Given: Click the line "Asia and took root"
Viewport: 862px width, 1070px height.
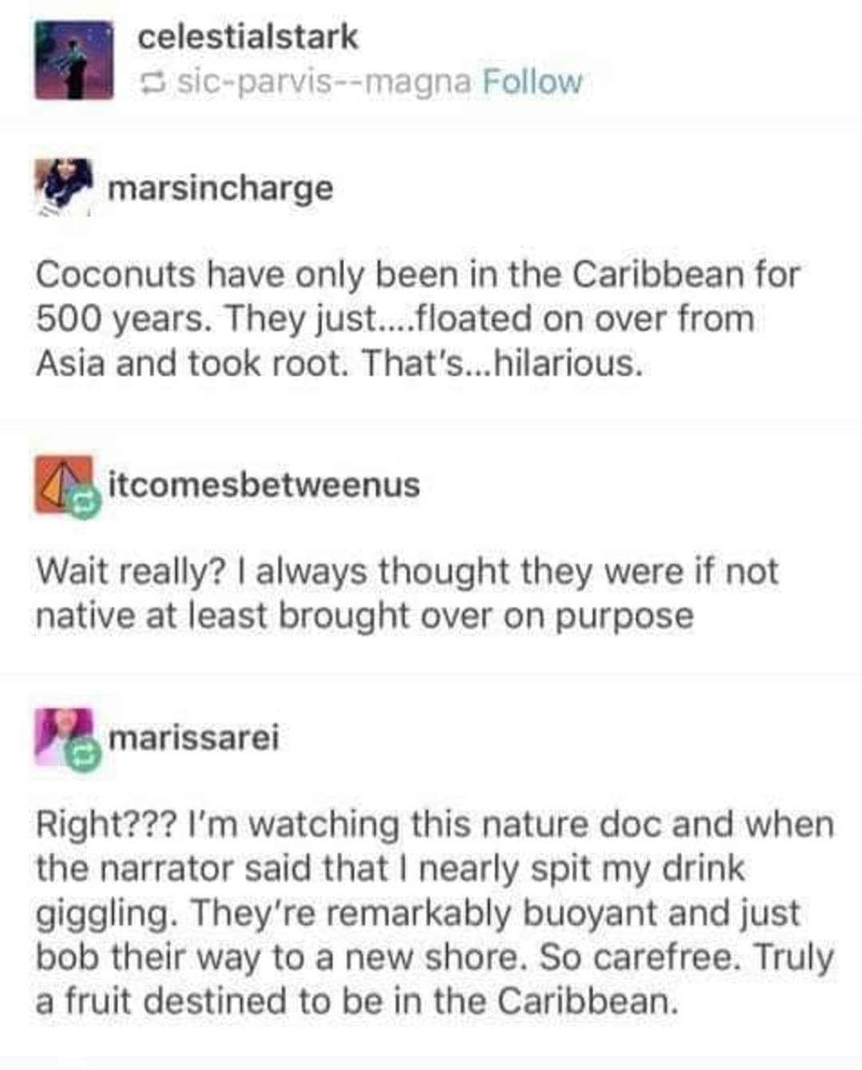Looking at the screenshot, I should (x=192, y=363).
